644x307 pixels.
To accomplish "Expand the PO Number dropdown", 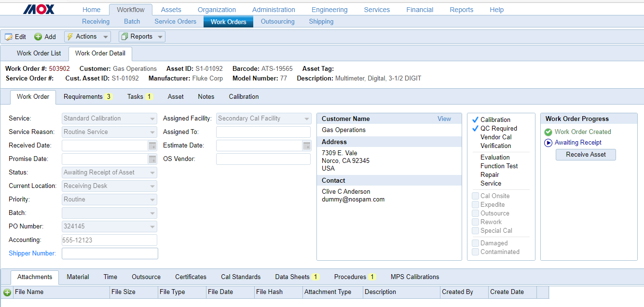I will pos(153,226).
